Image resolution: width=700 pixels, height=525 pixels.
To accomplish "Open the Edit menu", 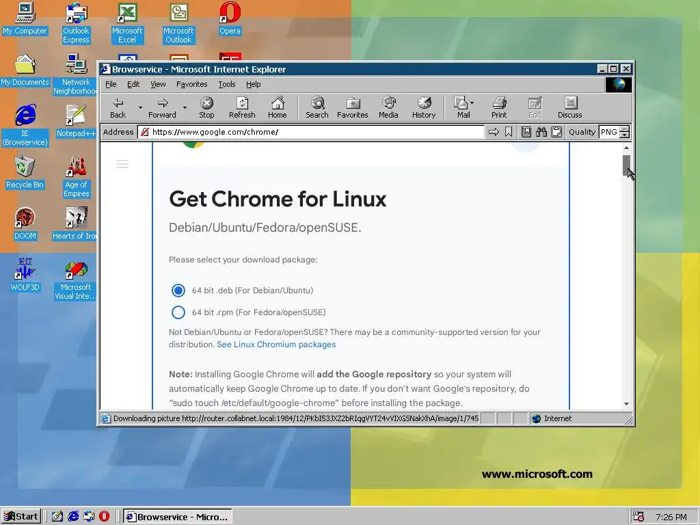I will pos(133,84).
